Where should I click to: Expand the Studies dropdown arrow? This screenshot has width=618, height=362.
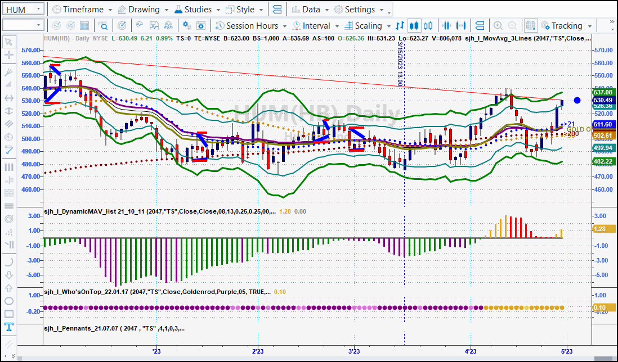(218, 10)
